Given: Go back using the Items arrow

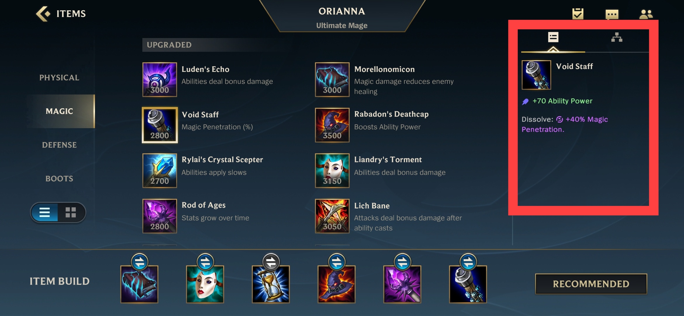Looking at the screenshot, I should click(43, 13).
